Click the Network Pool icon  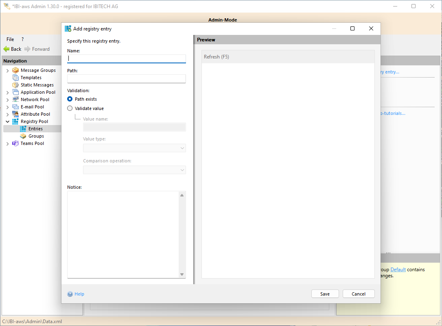coord(15,99)
